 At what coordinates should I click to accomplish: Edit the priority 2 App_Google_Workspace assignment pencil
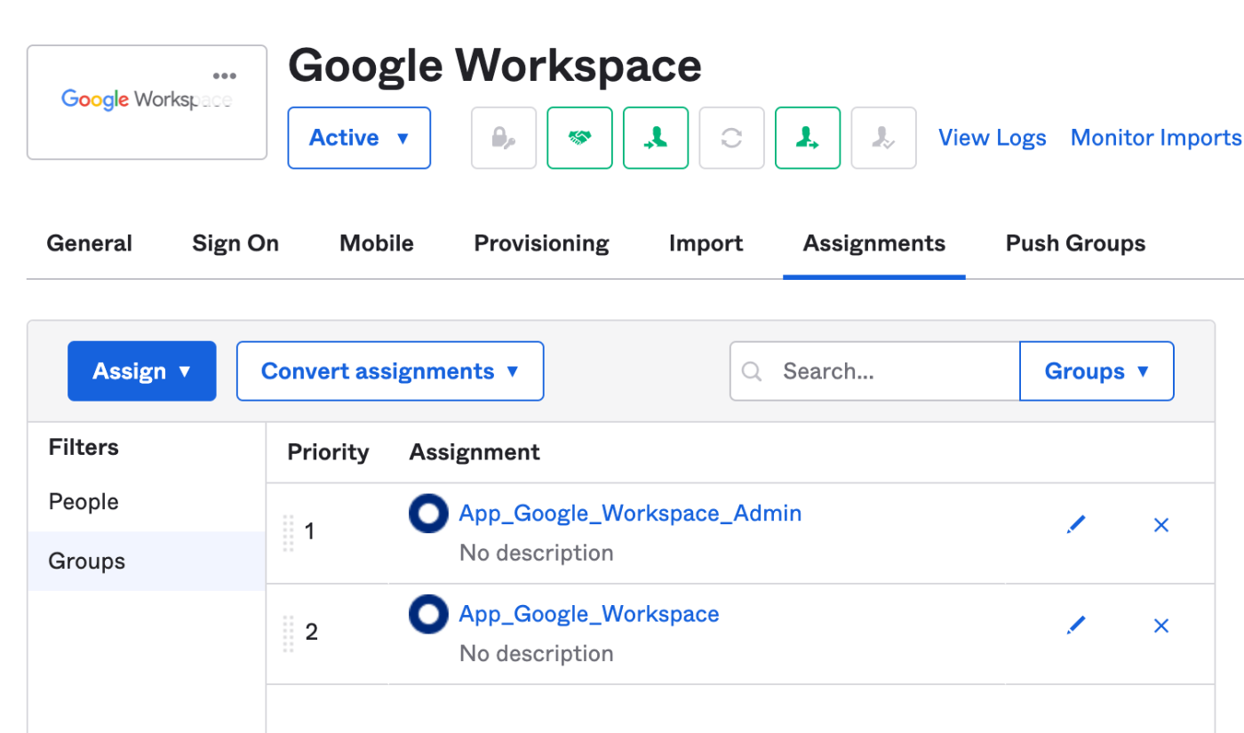[x=1076, y=625]
